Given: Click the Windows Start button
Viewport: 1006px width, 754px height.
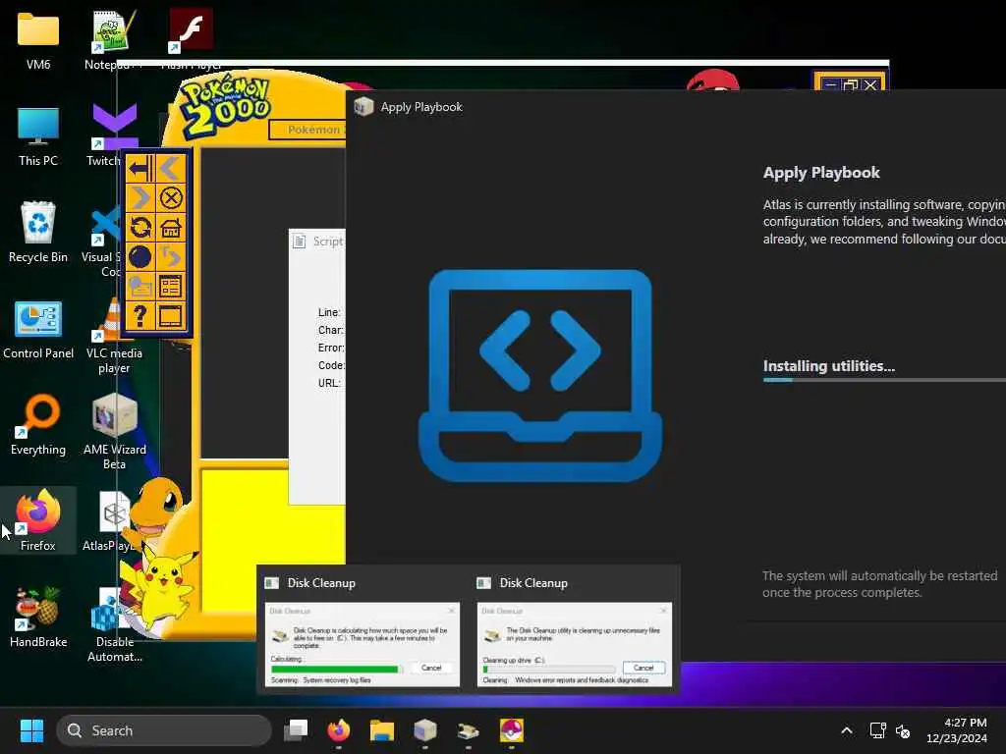Looking at the screenshot, I should tap(31, 730).
